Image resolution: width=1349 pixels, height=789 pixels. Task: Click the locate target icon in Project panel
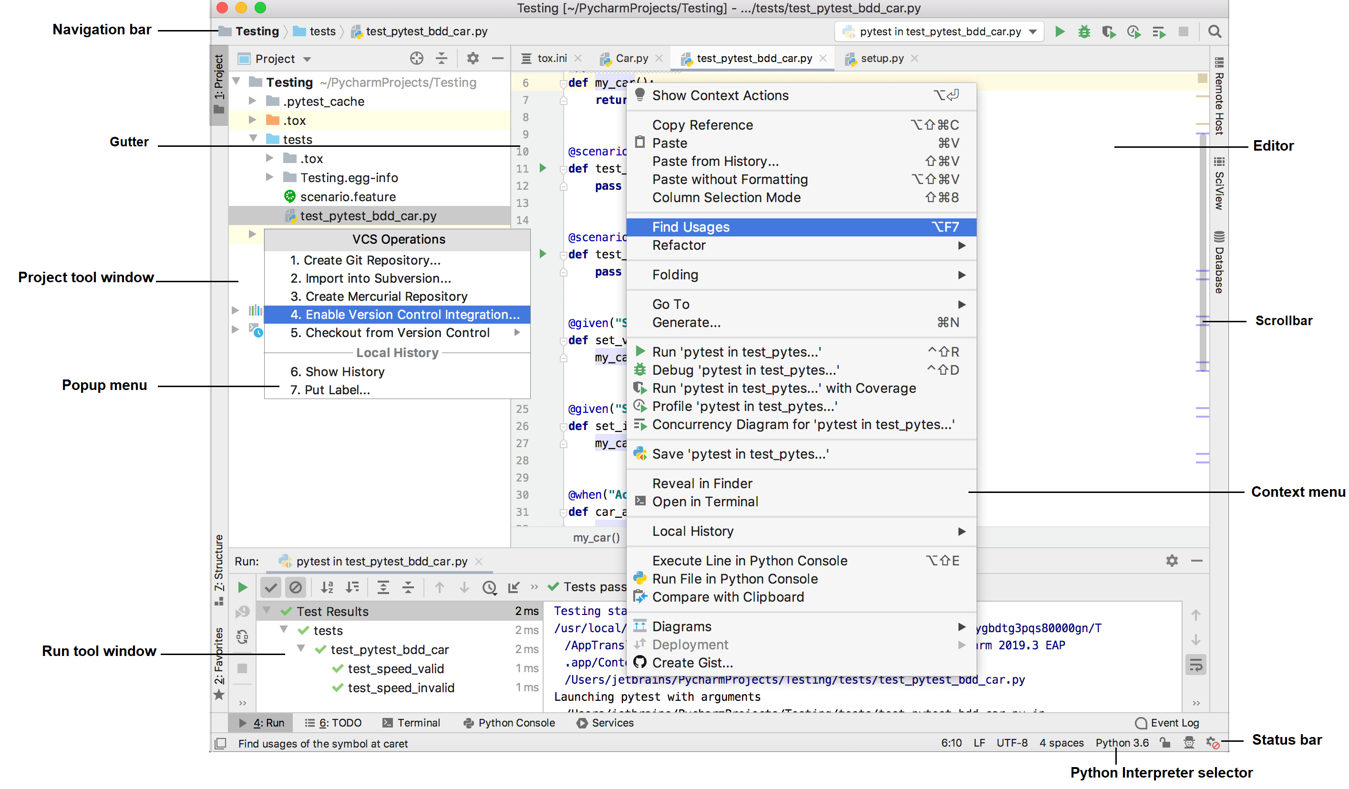click(x=416, y=58)
